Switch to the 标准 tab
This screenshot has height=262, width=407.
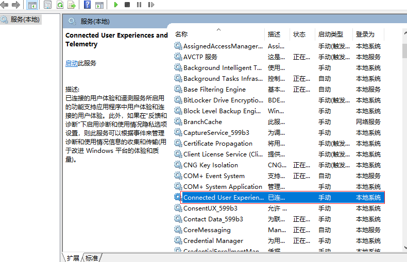[92, 257]
